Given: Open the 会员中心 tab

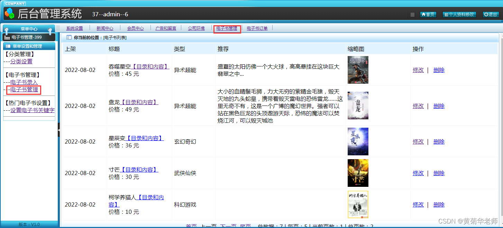Looking at the screenshot, I should 135,28.
